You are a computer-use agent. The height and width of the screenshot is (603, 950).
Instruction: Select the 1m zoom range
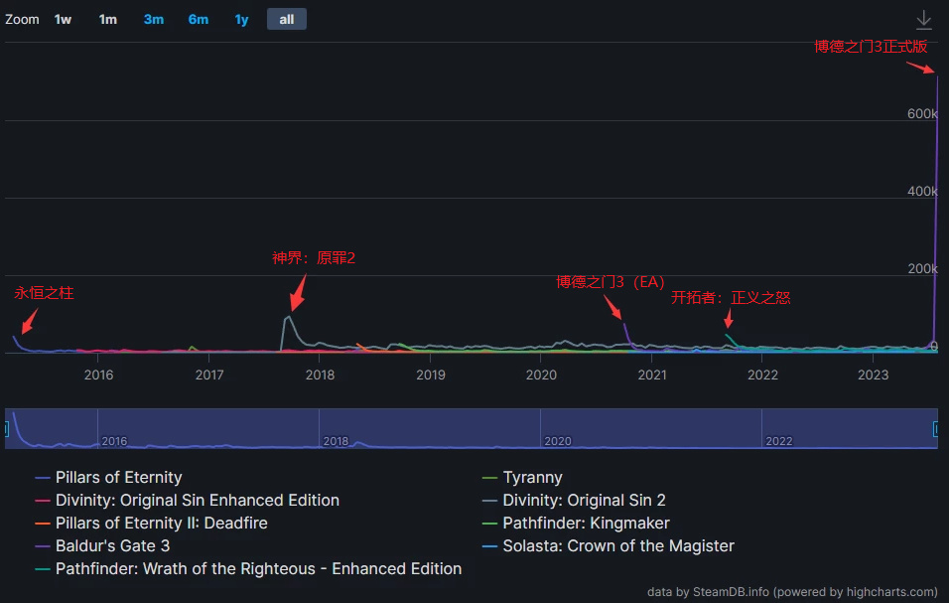108,20
